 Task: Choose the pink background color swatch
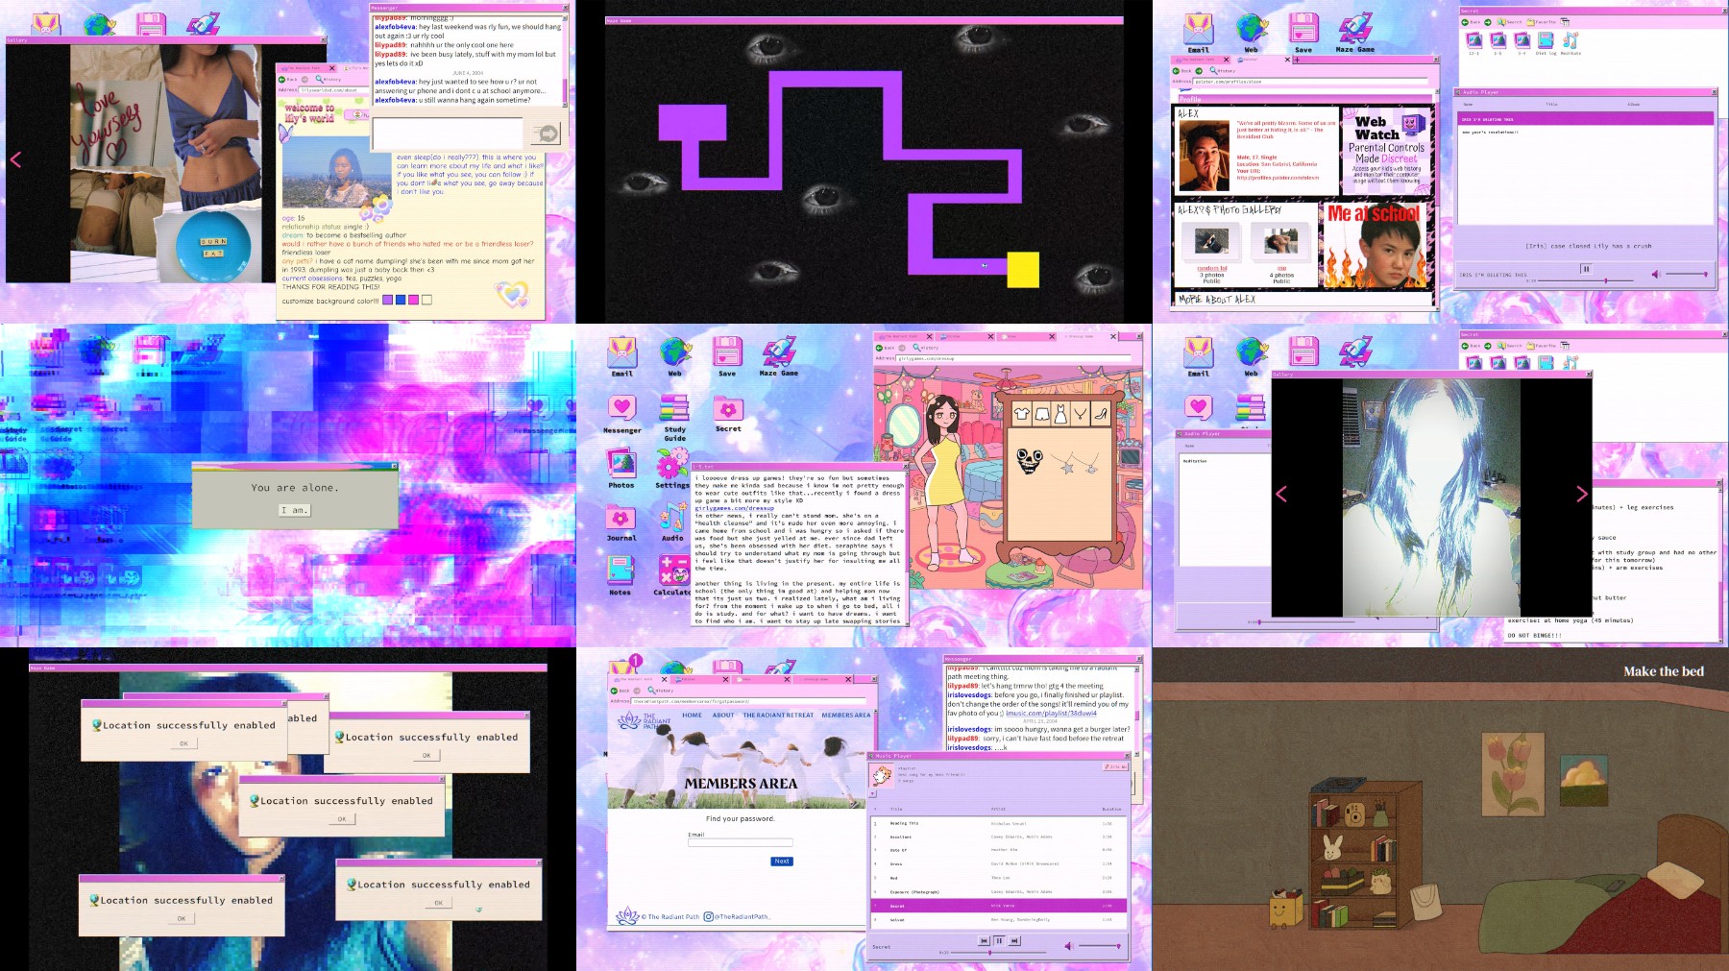pos(413,300)
